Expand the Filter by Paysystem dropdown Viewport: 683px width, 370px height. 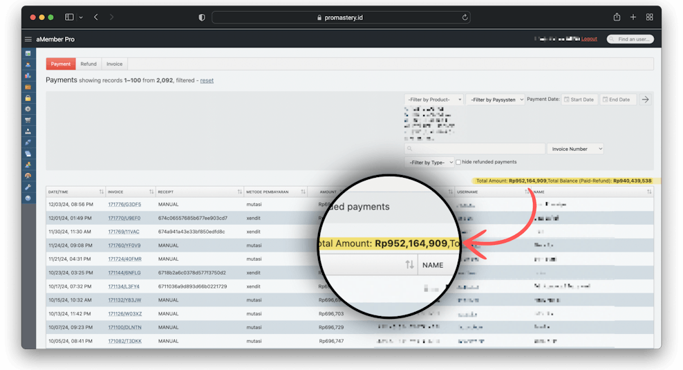495,100
